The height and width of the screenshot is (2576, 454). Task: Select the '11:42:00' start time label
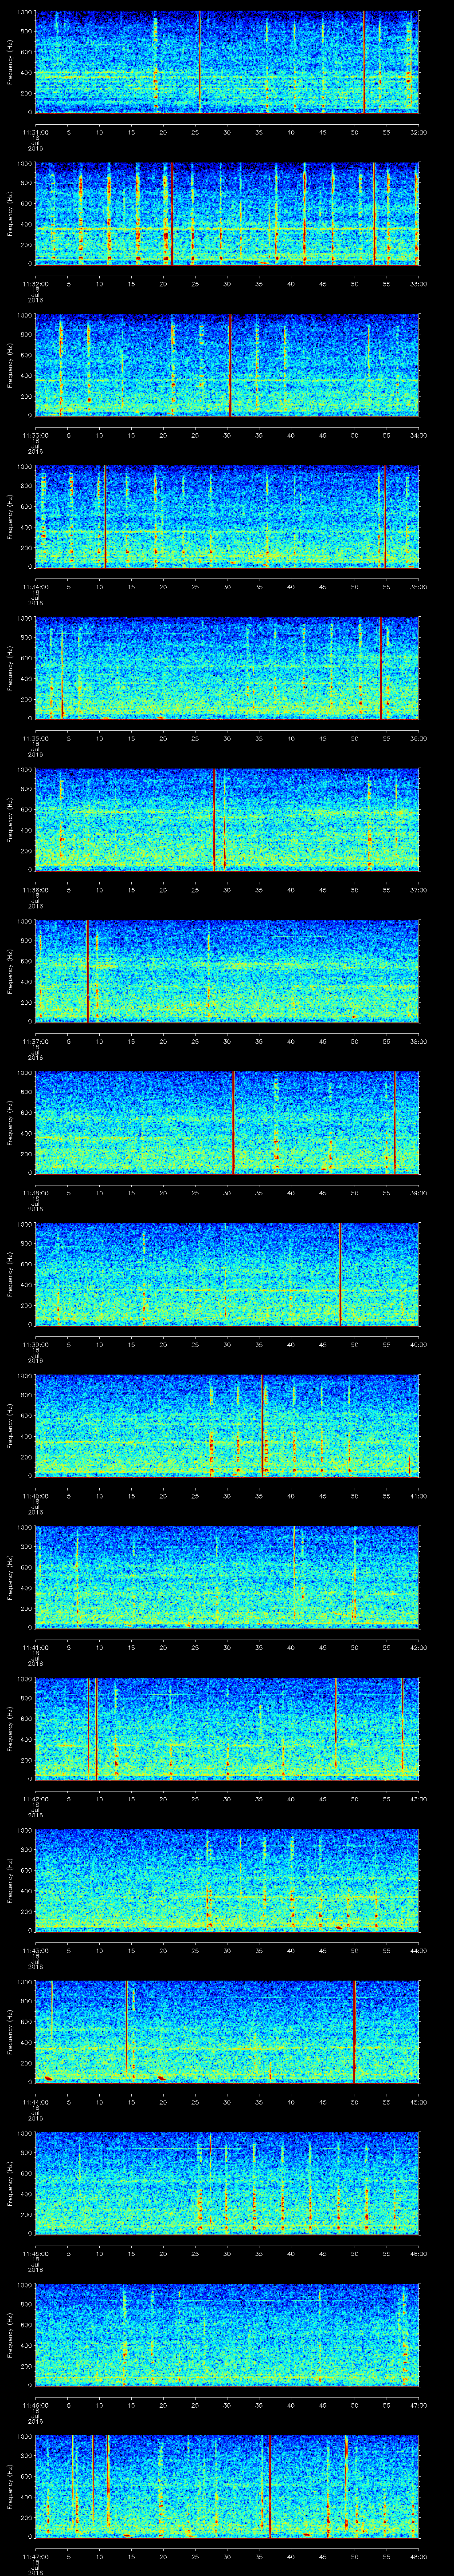point(35,1799)
